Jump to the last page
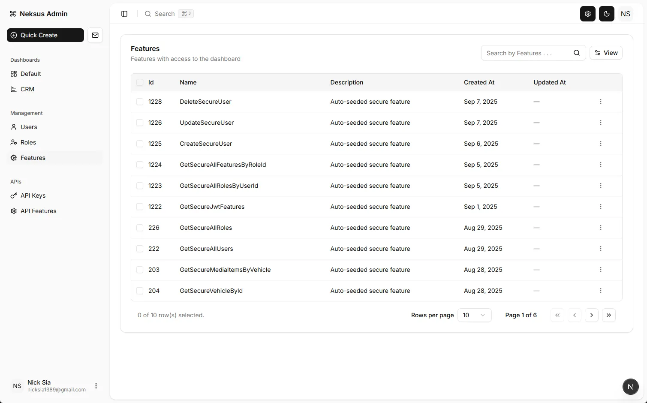 608,315
